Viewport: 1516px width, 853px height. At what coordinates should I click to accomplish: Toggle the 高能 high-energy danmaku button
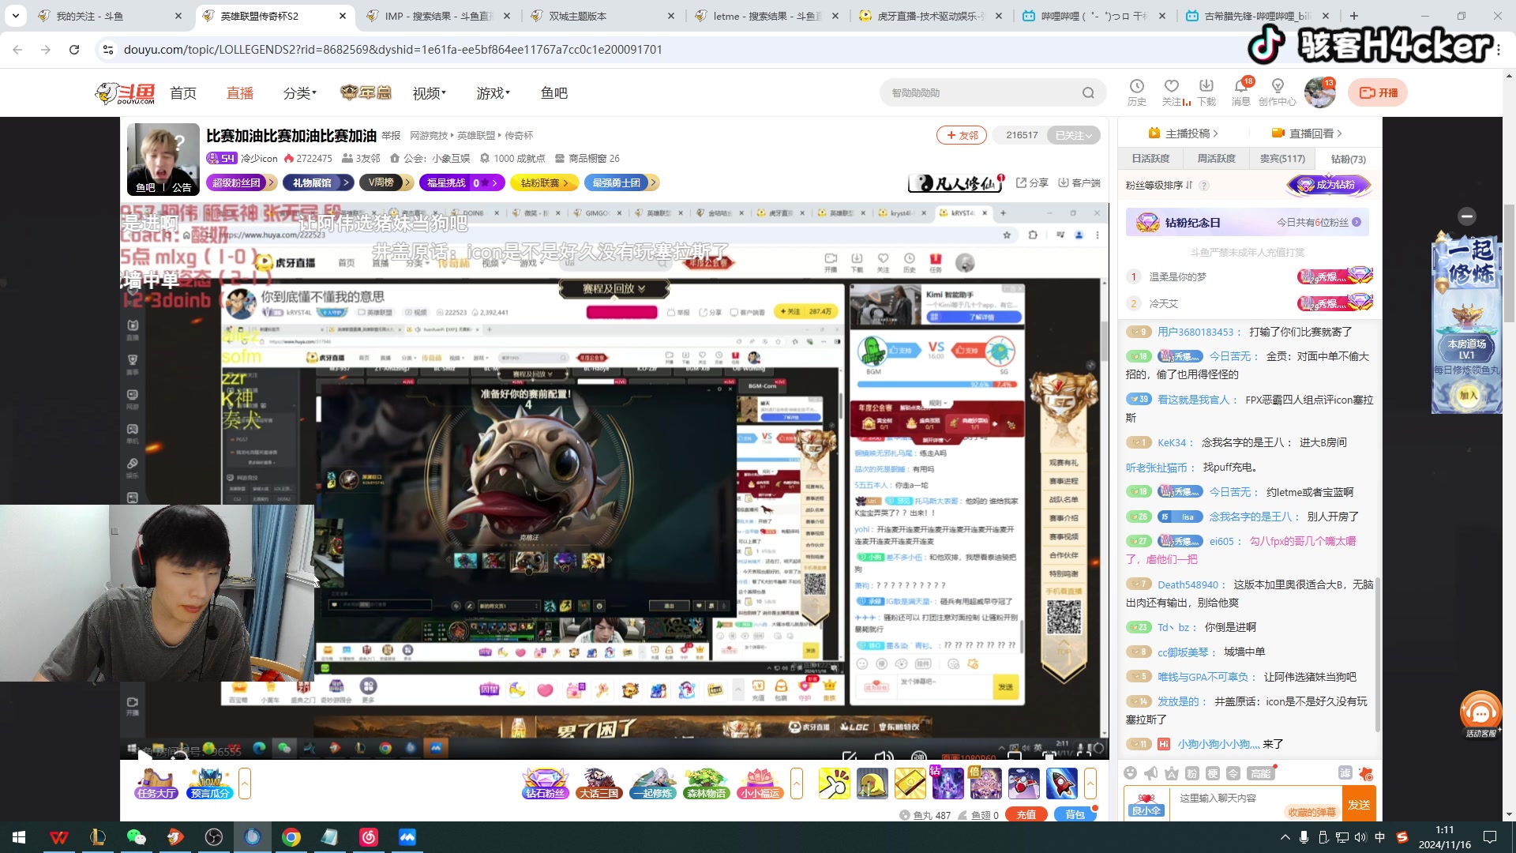[1261, 773]
